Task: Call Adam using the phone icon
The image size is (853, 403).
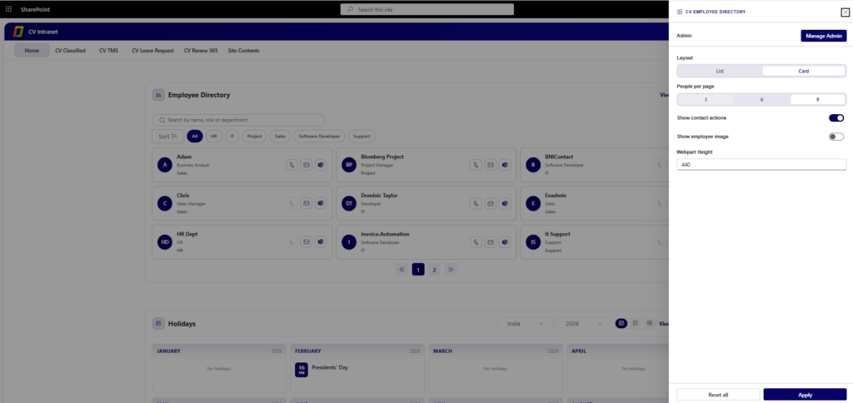Action: pos(292,165)
